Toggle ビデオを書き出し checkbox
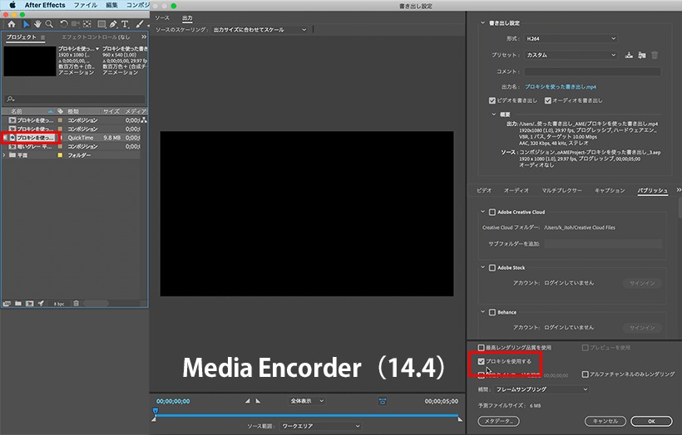682x435 pixels. (492, 100)
